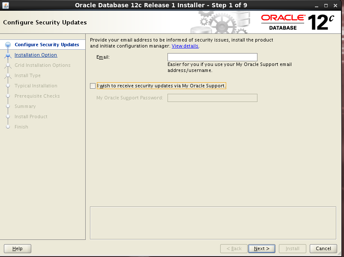Go to the Installation Option step
This screenshot has height=257, width=344.
tap(36, 55)
